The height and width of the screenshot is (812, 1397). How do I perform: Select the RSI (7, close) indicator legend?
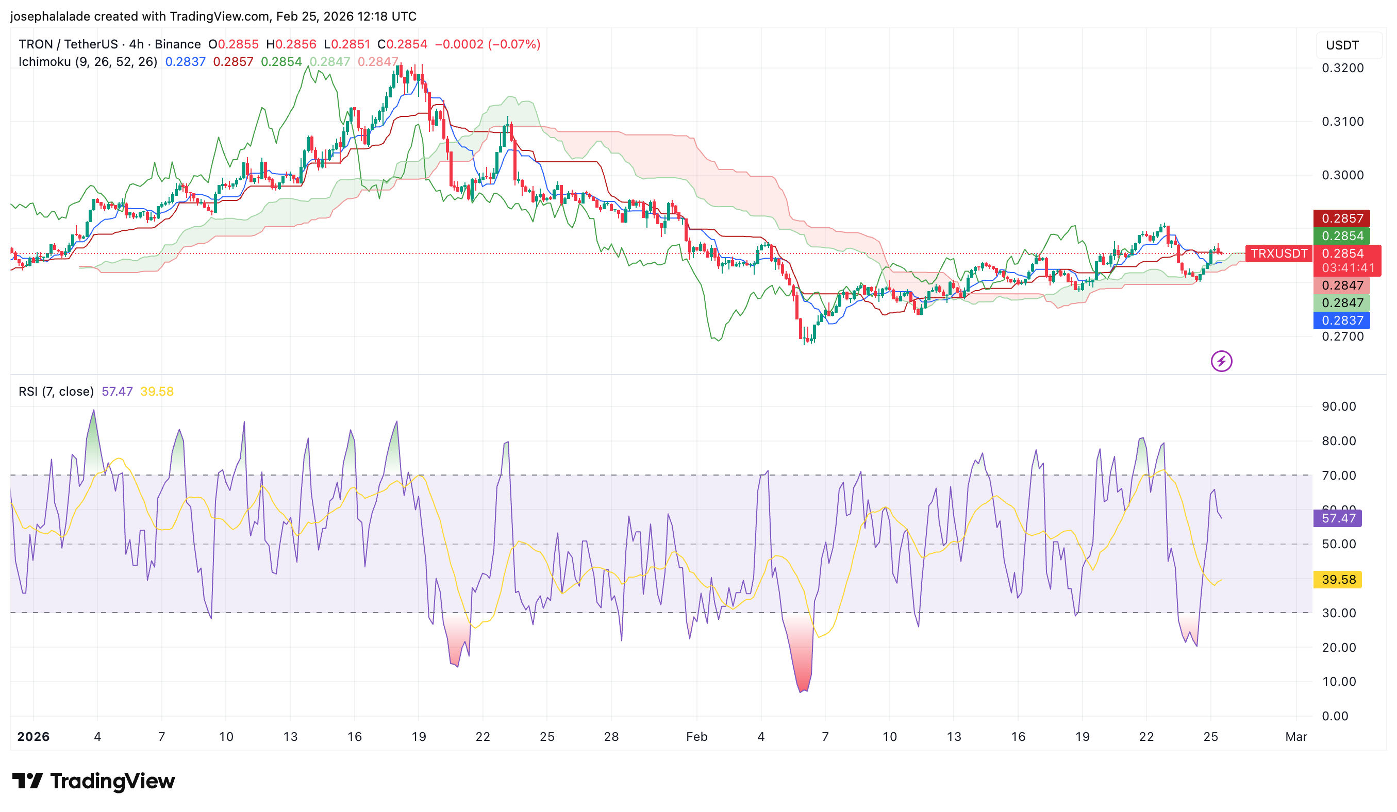point(56,392)
